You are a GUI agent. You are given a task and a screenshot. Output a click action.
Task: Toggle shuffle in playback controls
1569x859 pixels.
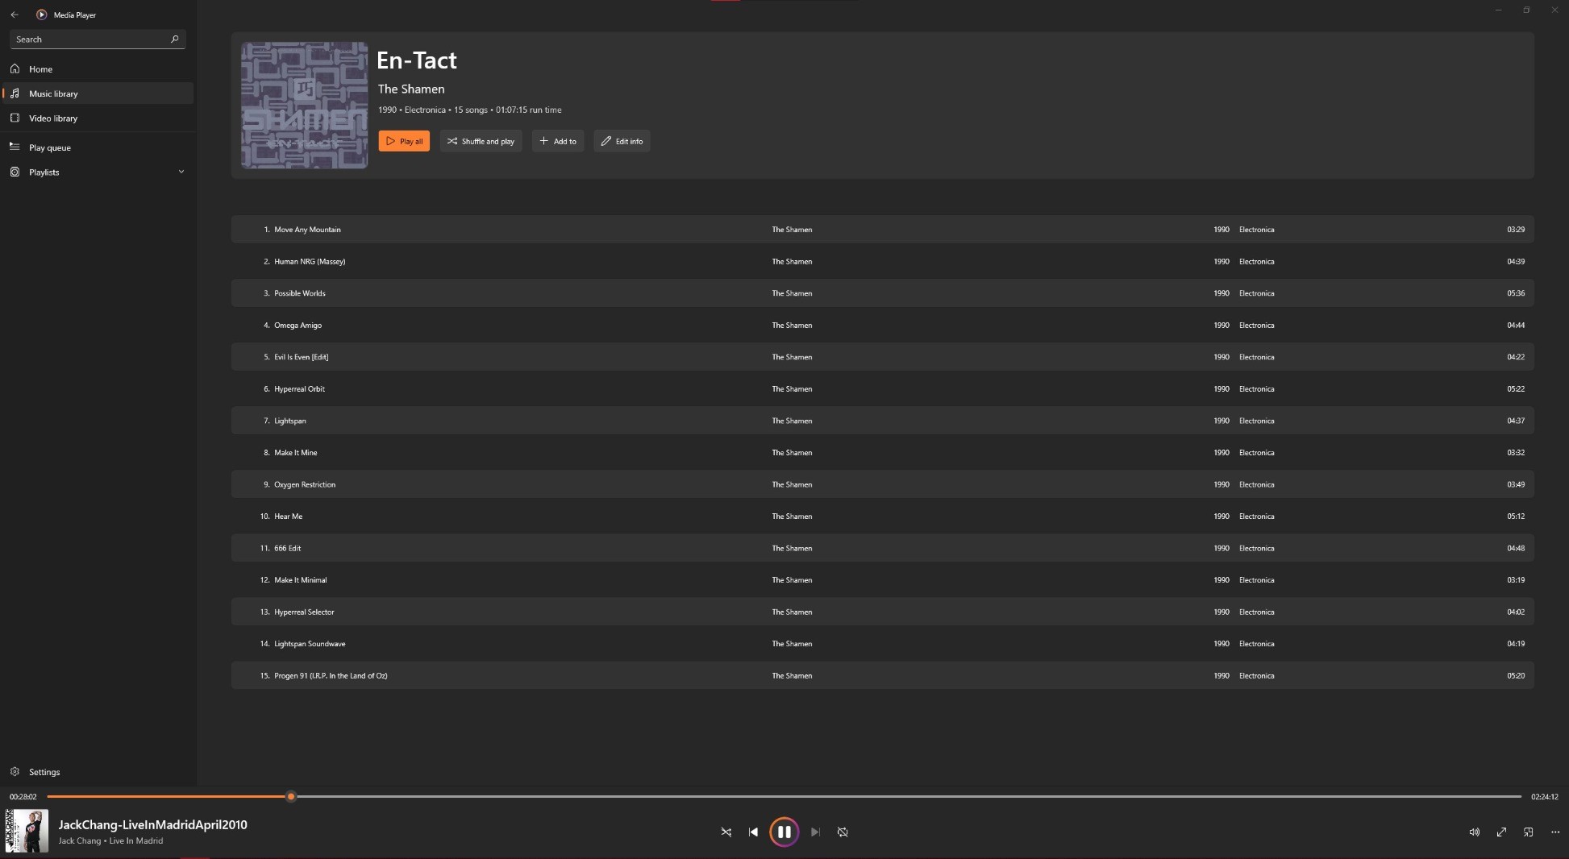726,832
